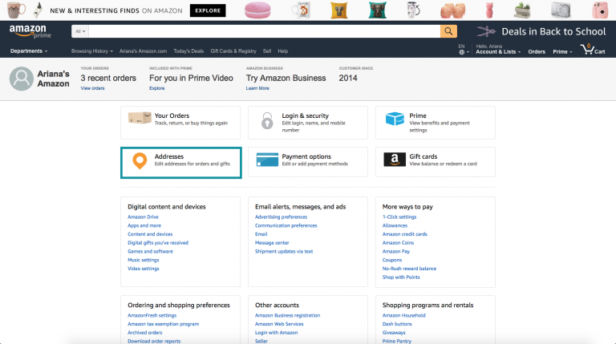Open Your Orders package box icon

pos(140,117)
